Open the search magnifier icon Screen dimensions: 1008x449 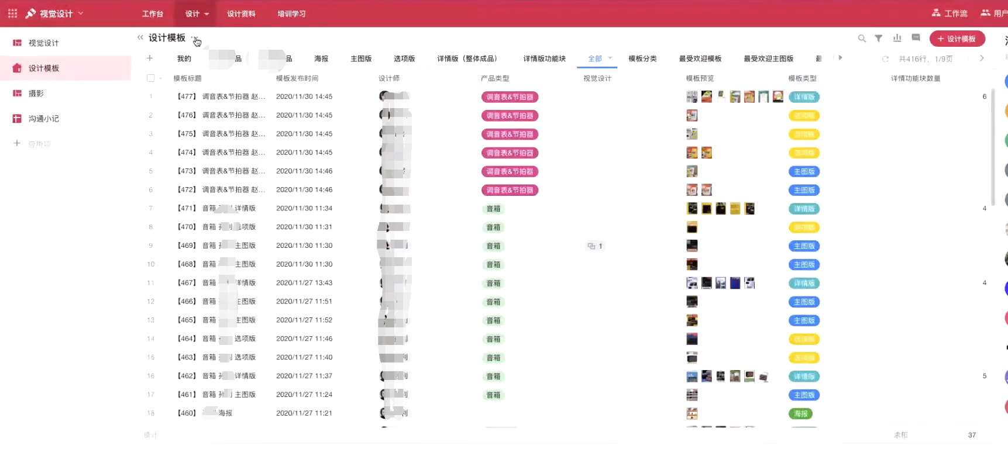coord(862,39)
